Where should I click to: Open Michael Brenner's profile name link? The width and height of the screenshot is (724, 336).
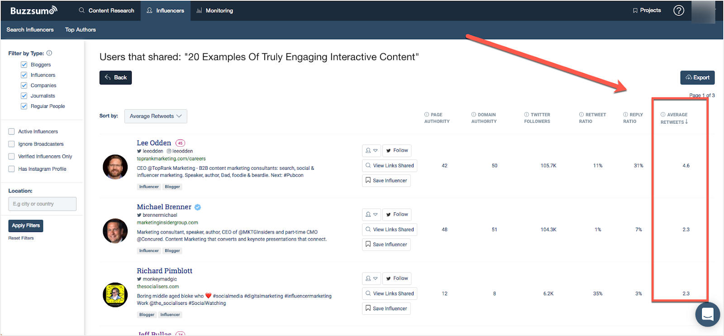pyautogui.click(x=164, y=207)
